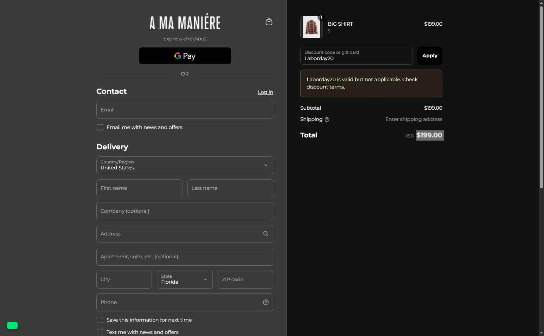Image resolution: width=544 pixels, height=336 pixels.
Task: Click the Express checkout label
Action: [x=185, y=39]
